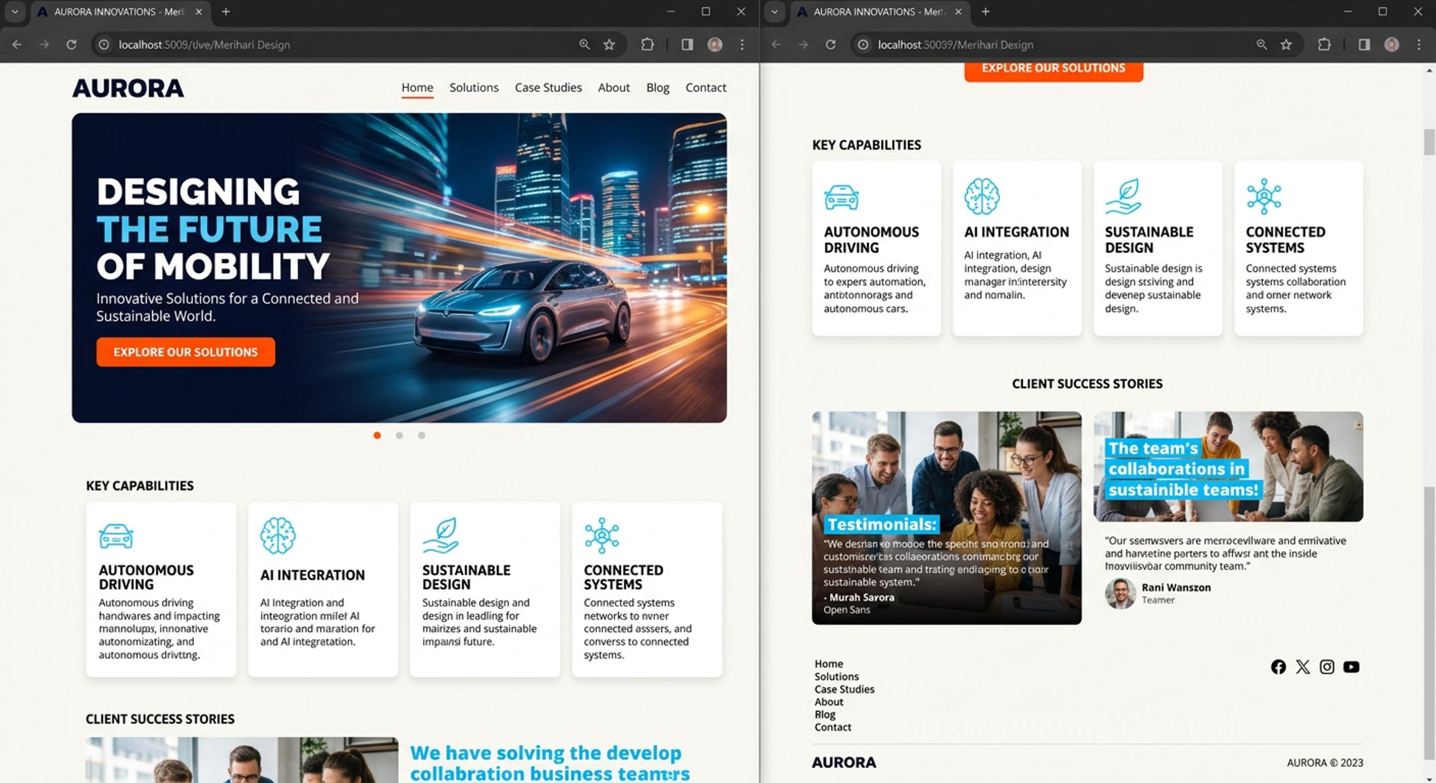Click the network icon on right Connected Systems card
The width and height of the screenshot is (1436, 783).
[1264, 196]
